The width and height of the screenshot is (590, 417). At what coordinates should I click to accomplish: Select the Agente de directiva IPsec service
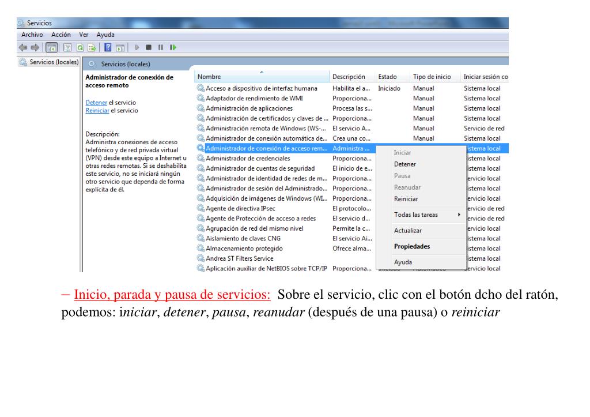(x=240, y=208)
